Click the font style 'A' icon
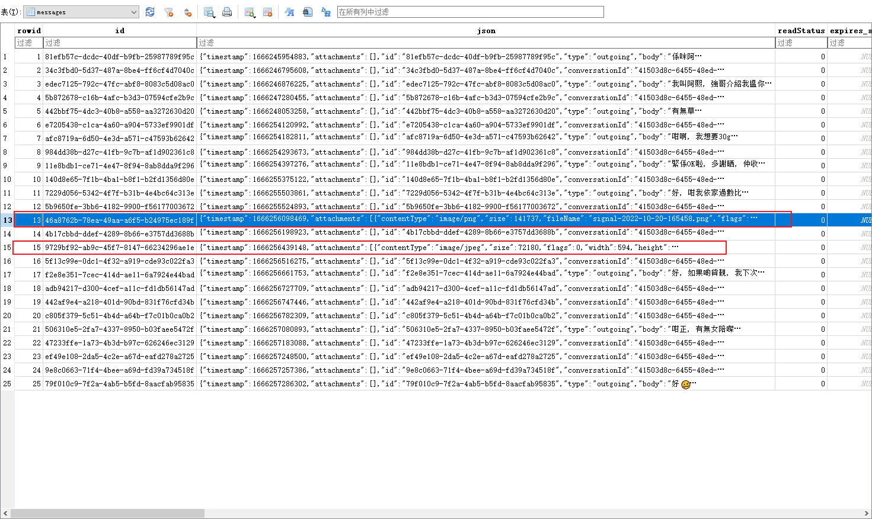 coord(289,12)
